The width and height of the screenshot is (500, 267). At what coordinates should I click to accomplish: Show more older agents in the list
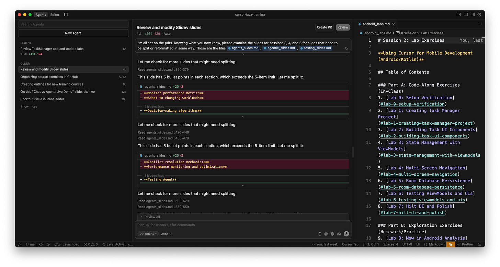click(x=29, y=107)
